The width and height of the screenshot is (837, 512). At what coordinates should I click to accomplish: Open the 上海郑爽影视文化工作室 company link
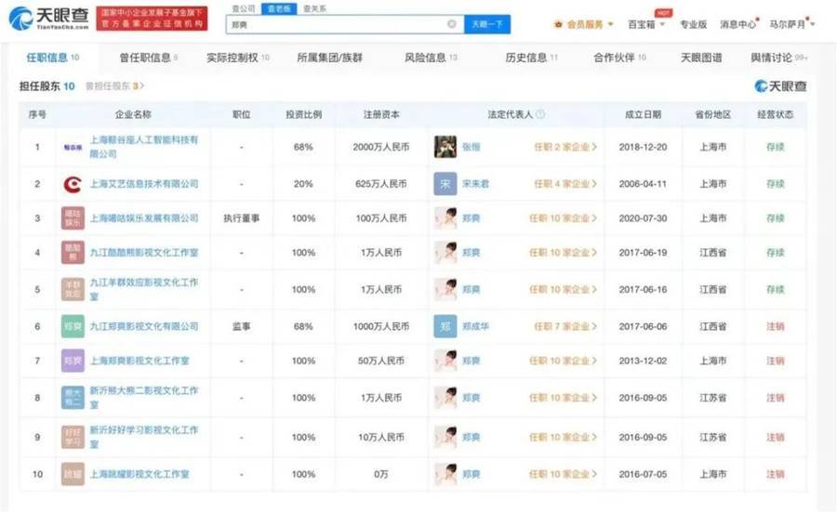139,361
